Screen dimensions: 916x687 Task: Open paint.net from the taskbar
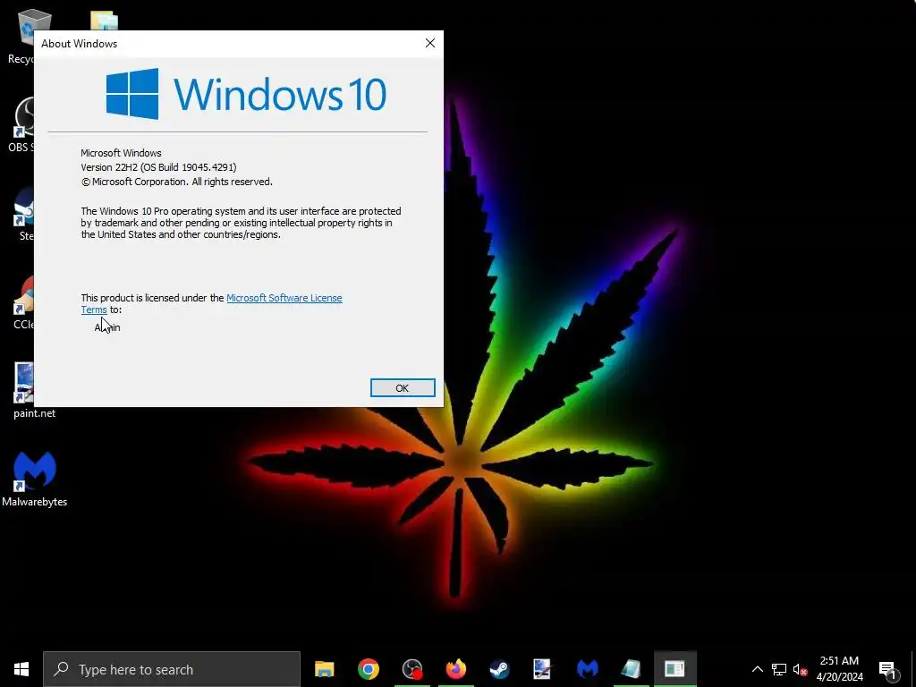point(543,669)
